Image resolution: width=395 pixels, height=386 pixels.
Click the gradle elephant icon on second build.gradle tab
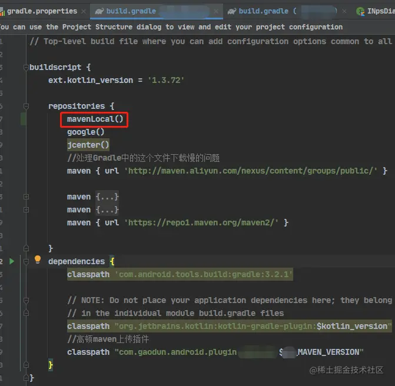(x=232, y=11)
